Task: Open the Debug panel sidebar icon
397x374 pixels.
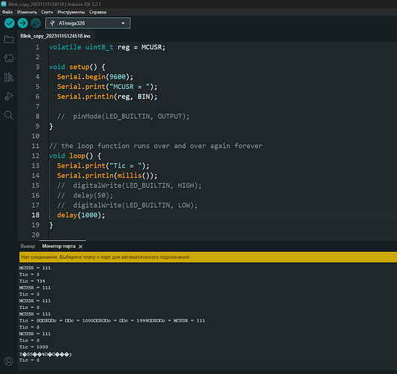Action: (x=9, y=96)
